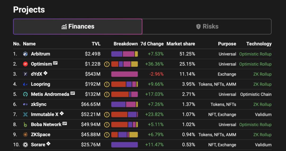Click Loopring's warning icon
The height and width of the screenshot is (151, 286).
(107, 84)
